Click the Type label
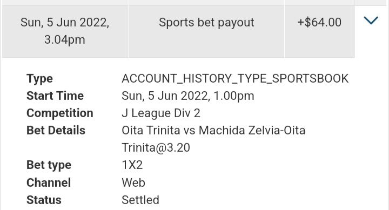This screenshot has height=210, width=389. (39, 79)
